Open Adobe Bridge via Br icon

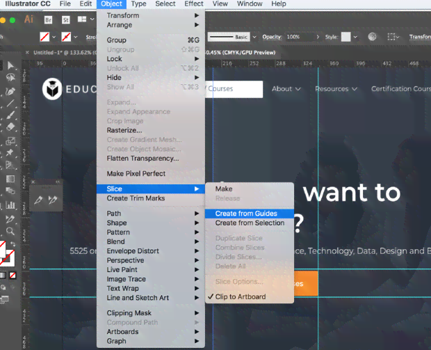coord(48,19)
